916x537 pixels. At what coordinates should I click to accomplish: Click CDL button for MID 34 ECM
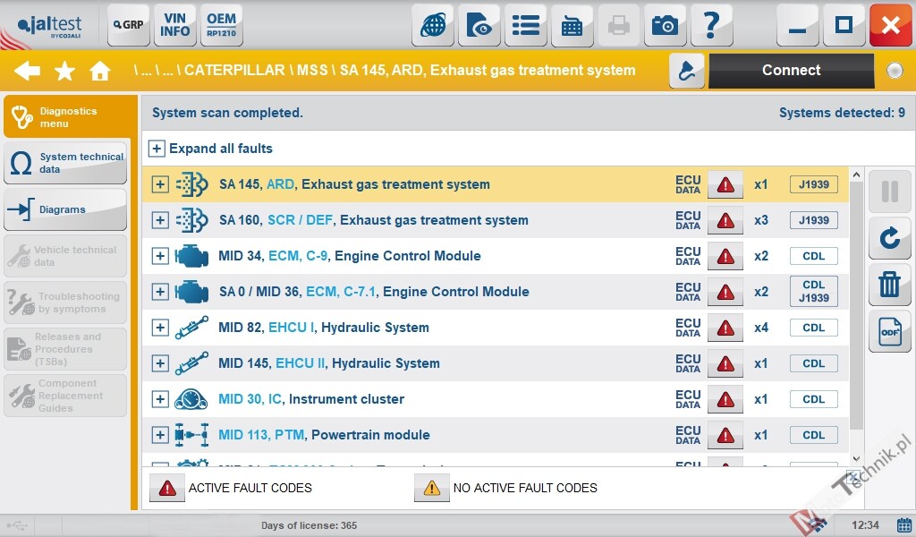click(814, 256)
